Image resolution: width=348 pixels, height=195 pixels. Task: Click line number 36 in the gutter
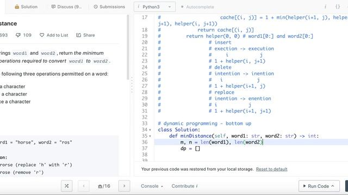[145, 142]
